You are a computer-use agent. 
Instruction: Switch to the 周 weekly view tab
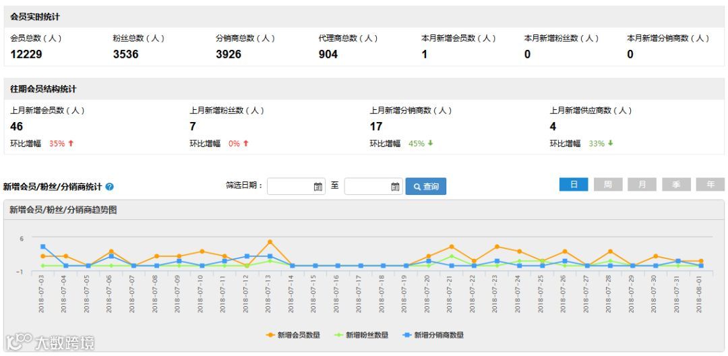pyautogui.click(x=608, y=184)
